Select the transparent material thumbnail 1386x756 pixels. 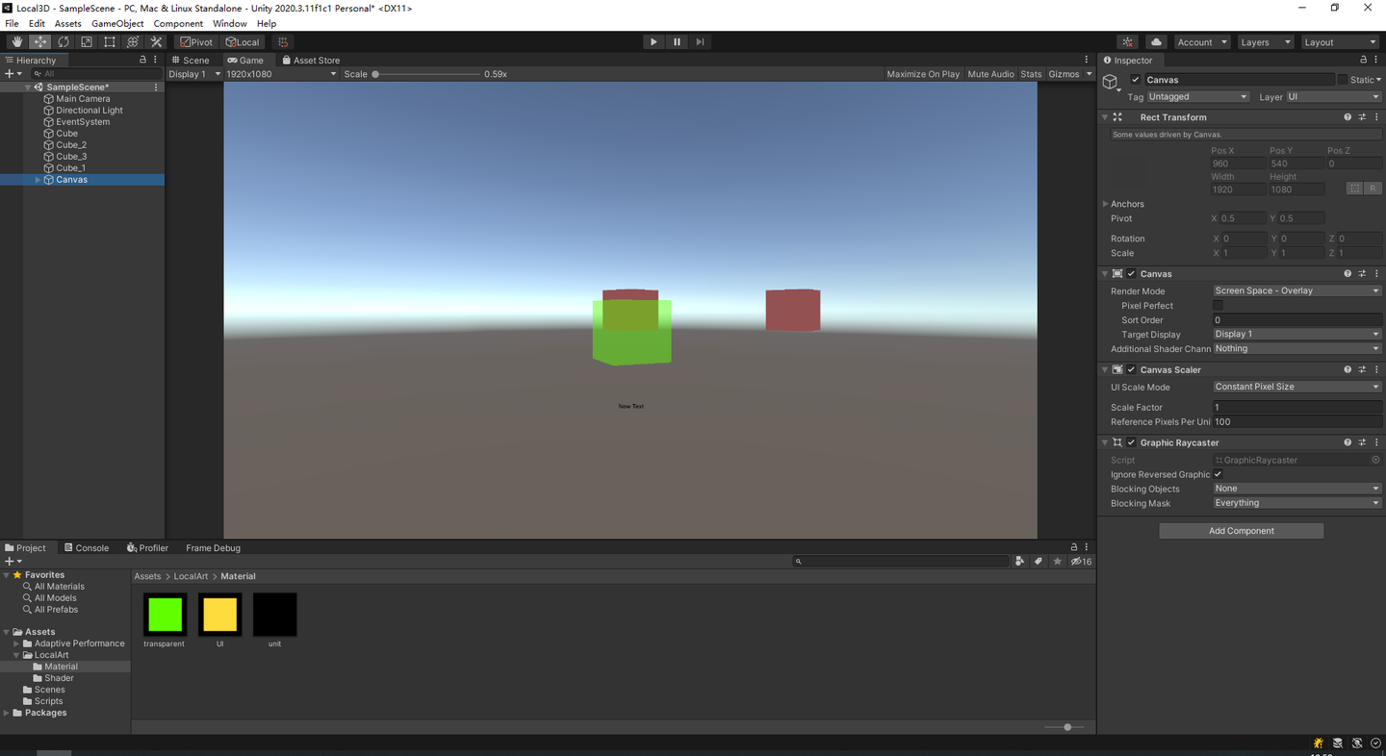(165, 615)
